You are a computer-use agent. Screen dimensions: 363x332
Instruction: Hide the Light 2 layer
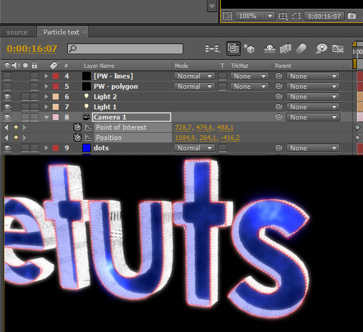[x=7, y=97]
